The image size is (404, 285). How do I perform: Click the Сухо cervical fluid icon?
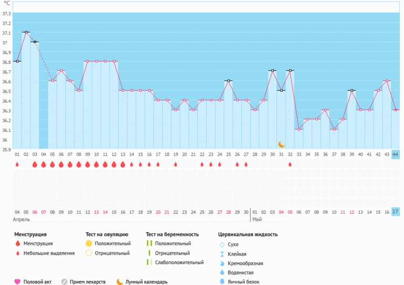221,244
